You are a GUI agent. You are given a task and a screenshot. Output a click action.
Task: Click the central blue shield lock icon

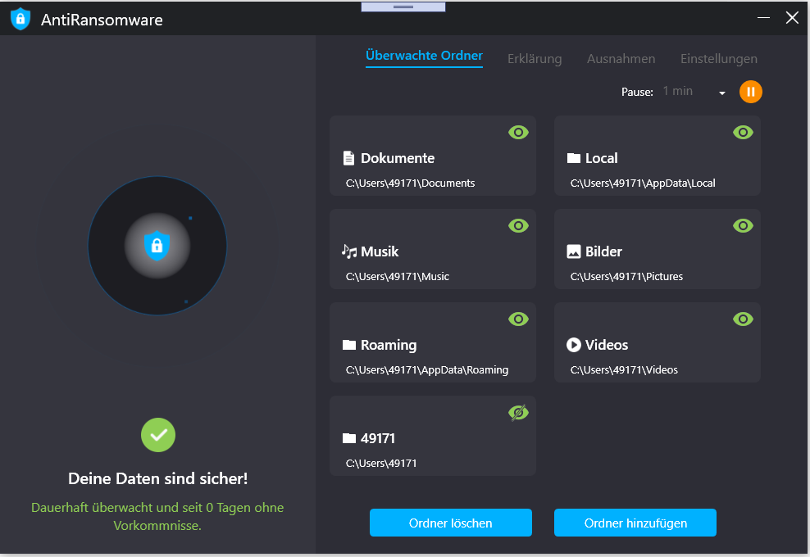[157, 245]
